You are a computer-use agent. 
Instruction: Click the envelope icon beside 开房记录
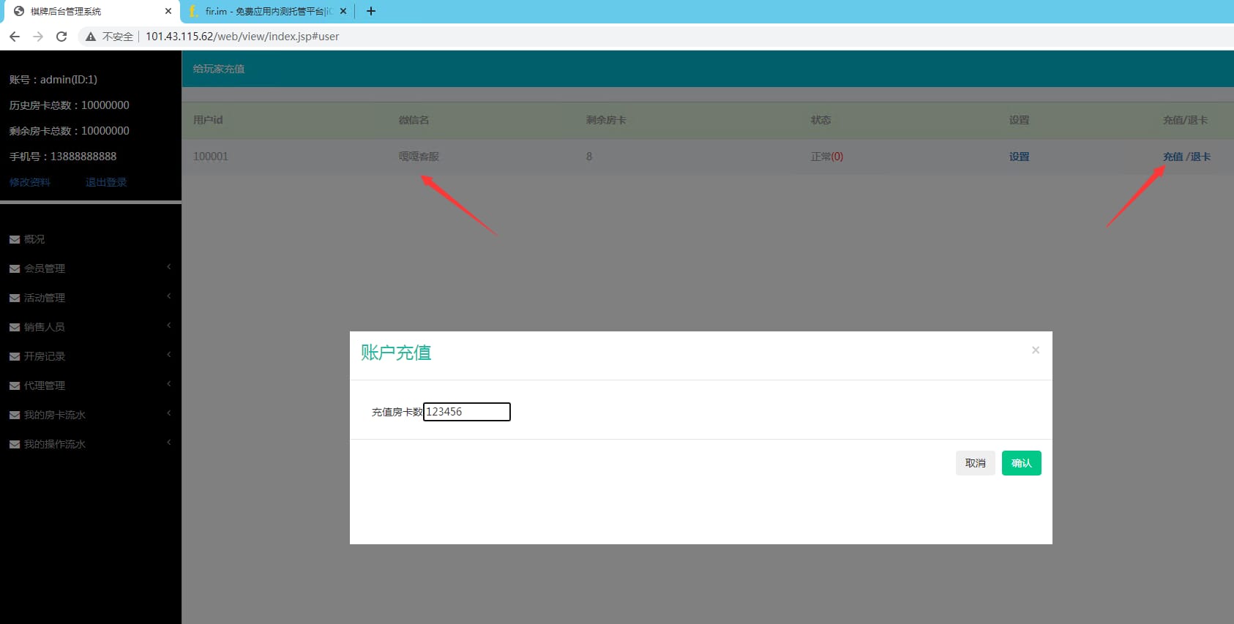[x=15, y=356]
